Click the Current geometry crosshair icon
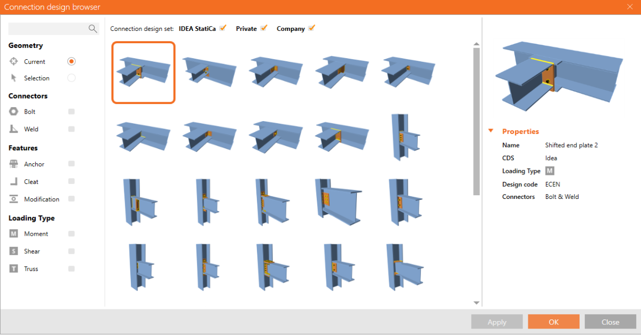This screenshot has width=641, height=336. (14, 61)
